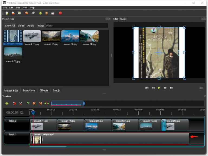This screenshot has height=156, width=208.
Task: Open Music-Letitgo.mp3 clip menu arrow
Action: tap(32, 134)
